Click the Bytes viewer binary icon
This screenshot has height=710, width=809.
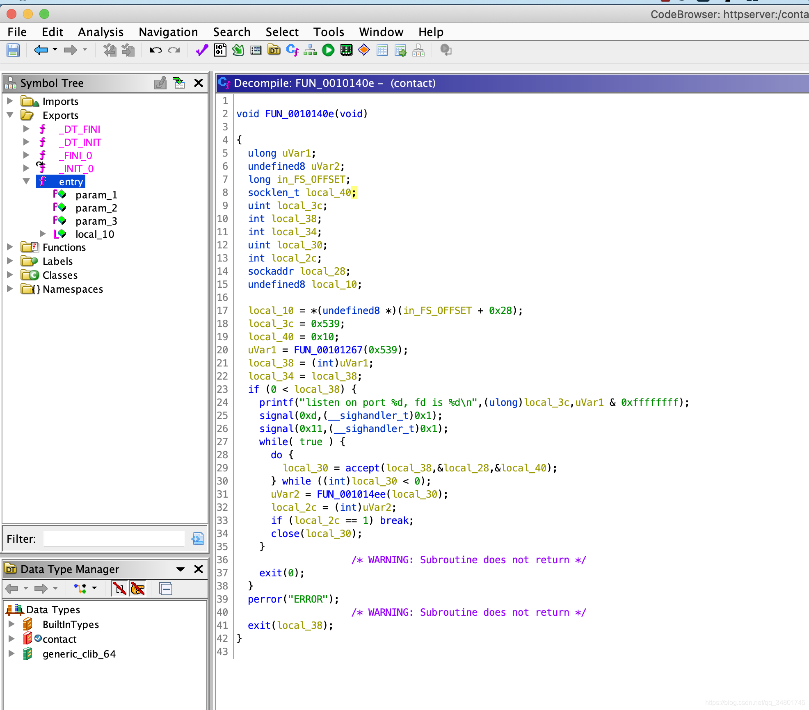click(x=220, y=50)
